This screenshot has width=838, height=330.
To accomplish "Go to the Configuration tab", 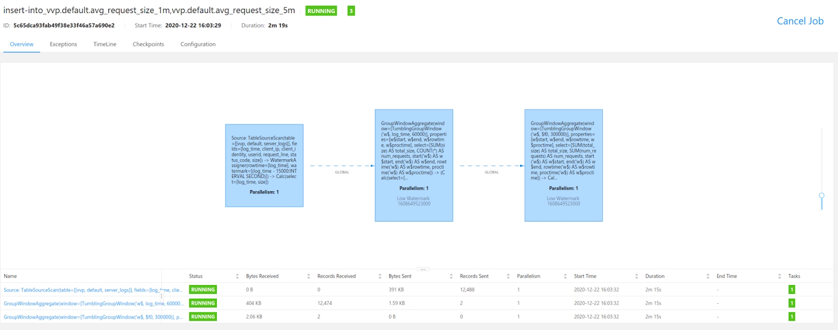I will [198, 45].
